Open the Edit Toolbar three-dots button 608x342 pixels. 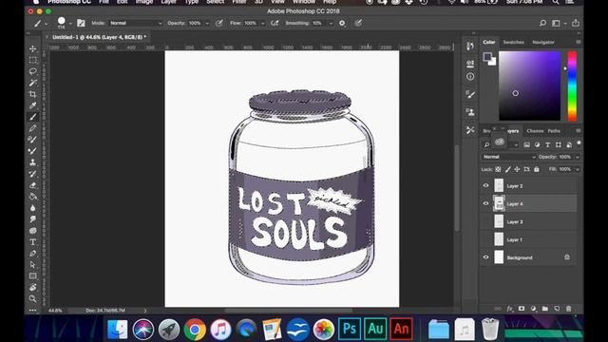tap(33, 310)
